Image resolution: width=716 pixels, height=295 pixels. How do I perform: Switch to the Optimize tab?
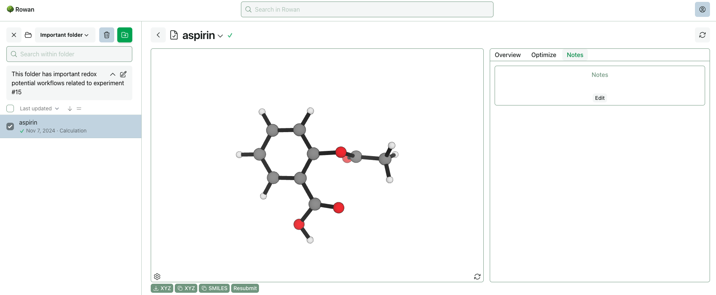(x=543, y=55)
